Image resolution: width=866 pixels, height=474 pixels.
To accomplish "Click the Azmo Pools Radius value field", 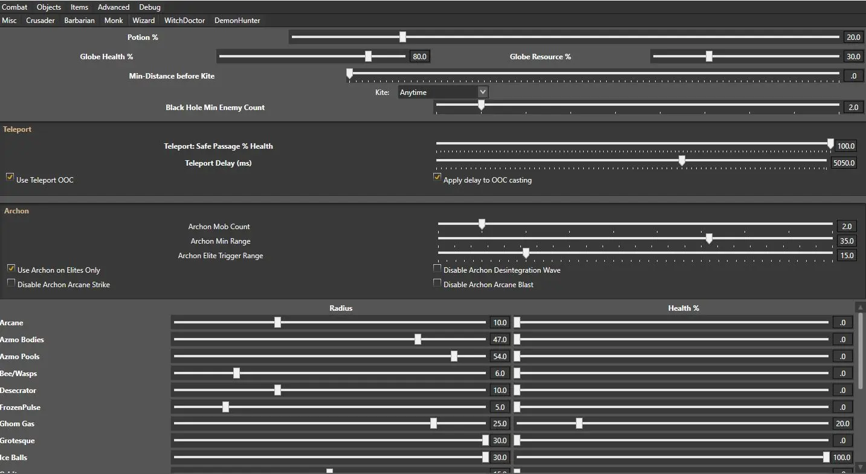I will click(x=500, y=357).
